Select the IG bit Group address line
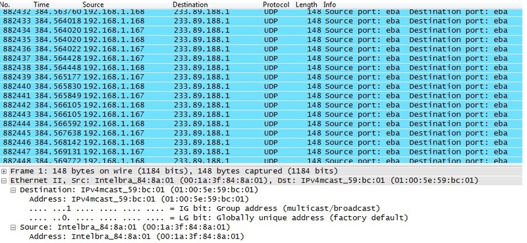Image resolution: width=527 pixels, height=243 pixels. (205, 208)
